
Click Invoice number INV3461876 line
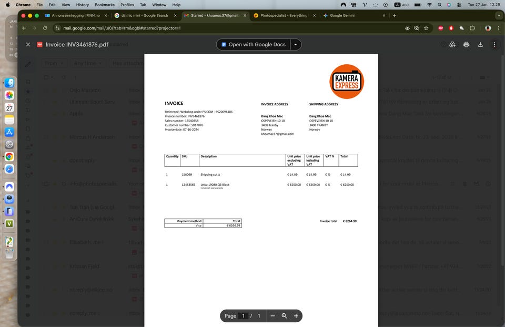click(185, 116)
